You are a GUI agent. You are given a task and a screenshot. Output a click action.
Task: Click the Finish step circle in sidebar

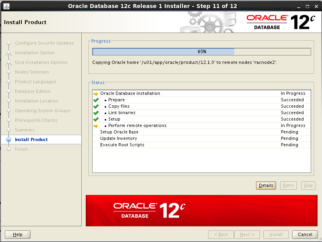point(9,149)
